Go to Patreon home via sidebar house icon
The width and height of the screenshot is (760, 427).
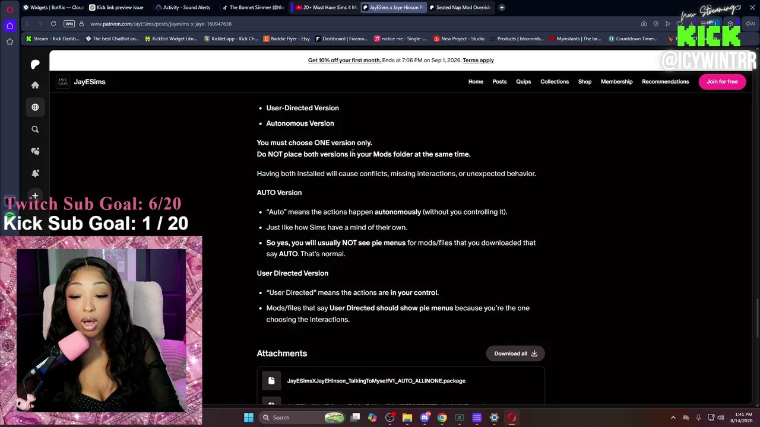coord(35,85)
